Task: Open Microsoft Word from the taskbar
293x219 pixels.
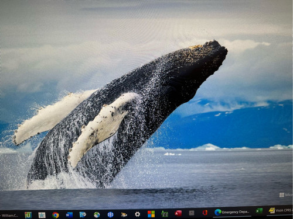Action: pyautogui.click(x=69, y=215)
